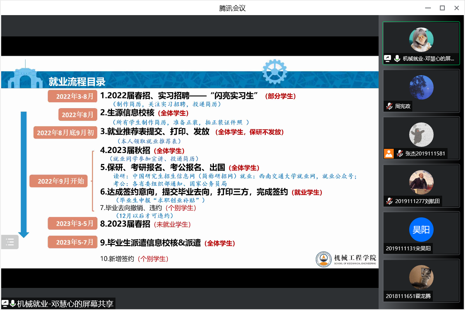Click item 10.新增签约
This screenshot has width=465, height=310.
pos(117,259)
